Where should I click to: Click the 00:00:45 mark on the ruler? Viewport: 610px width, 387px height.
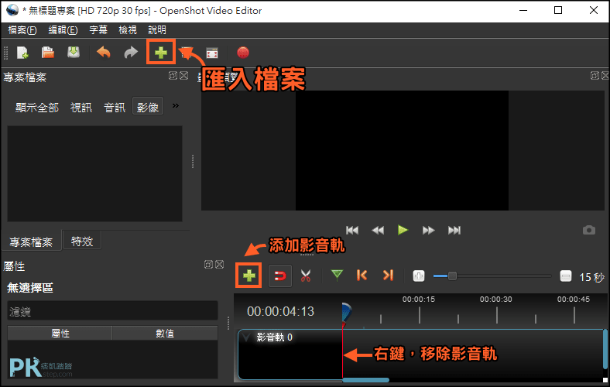[x=574, y=299]
